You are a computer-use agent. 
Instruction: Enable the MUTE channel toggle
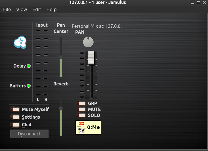[x=81, y=109]
